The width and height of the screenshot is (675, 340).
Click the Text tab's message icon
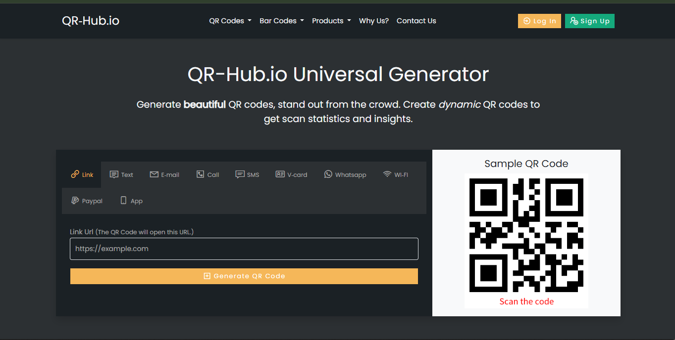pos(114,174)
